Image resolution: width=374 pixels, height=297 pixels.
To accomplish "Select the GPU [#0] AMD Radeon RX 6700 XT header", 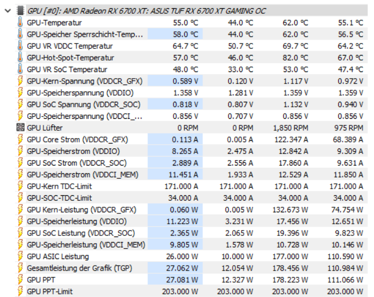I will pyautogui.click(x=146, y=11).
